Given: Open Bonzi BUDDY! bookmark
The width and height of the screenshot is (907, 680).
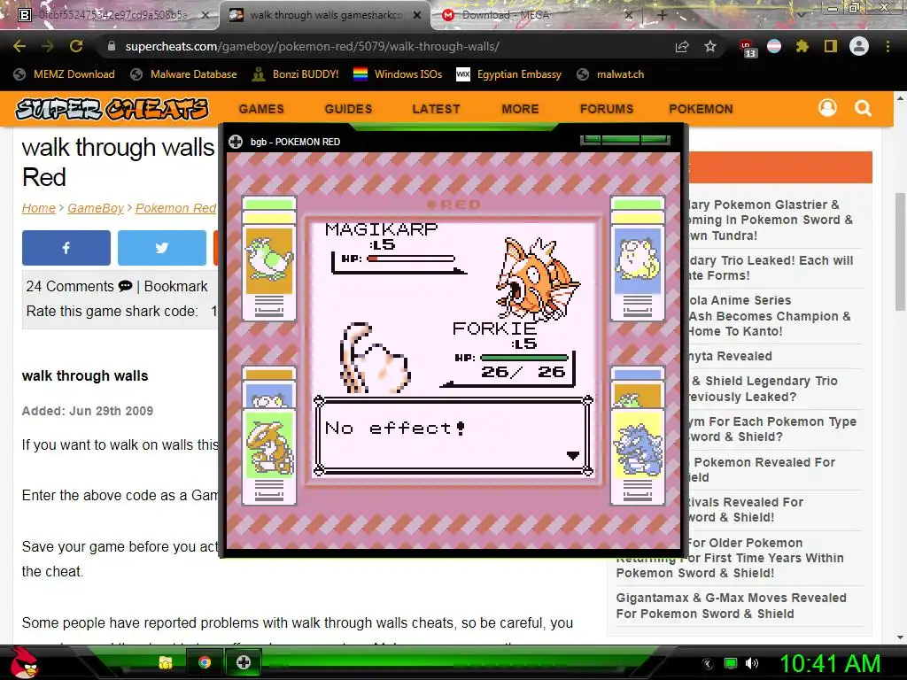Looking at the screenshot, I should 296,74.
